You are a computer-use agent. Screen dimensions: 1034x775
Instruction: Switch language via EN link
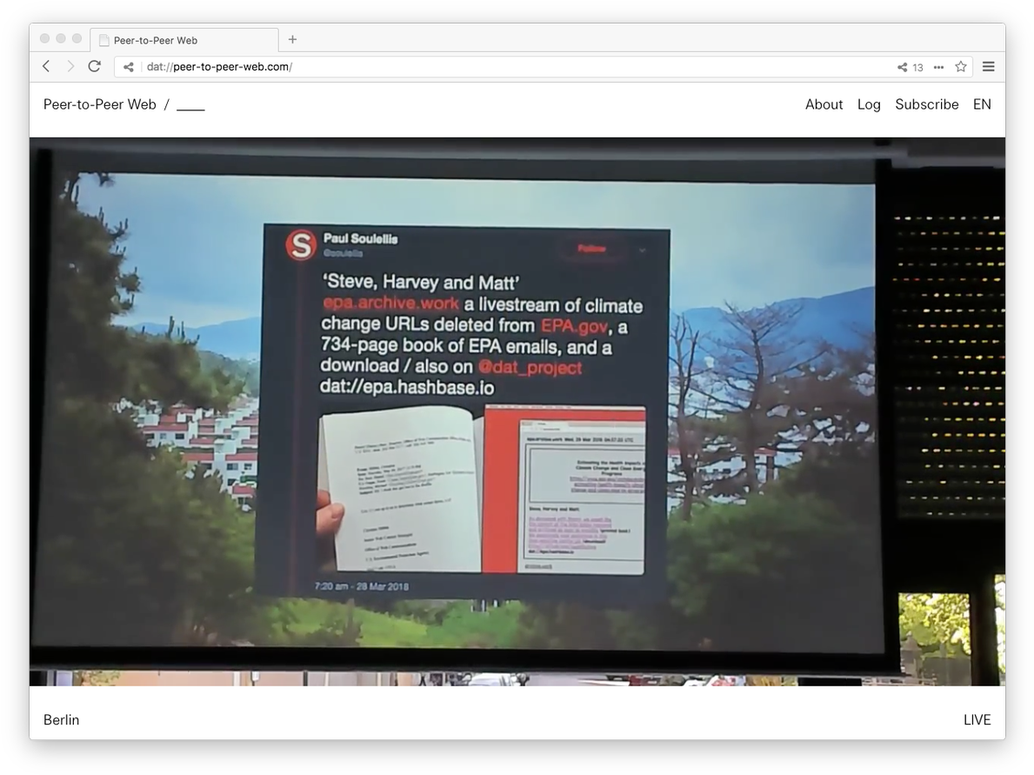[982, 104]
